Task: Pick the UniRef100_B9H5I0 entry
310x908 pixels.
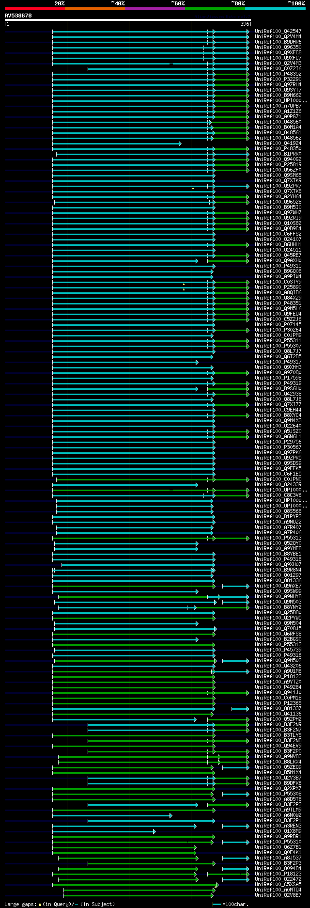Action: pyautogui.click(x=278, y=207)
